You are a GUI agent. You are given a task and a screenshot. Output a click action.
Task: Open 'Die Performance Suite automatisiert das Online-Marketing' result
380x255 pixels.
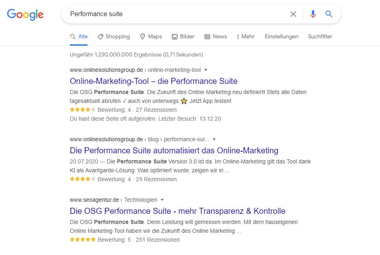tap(174, 150)
